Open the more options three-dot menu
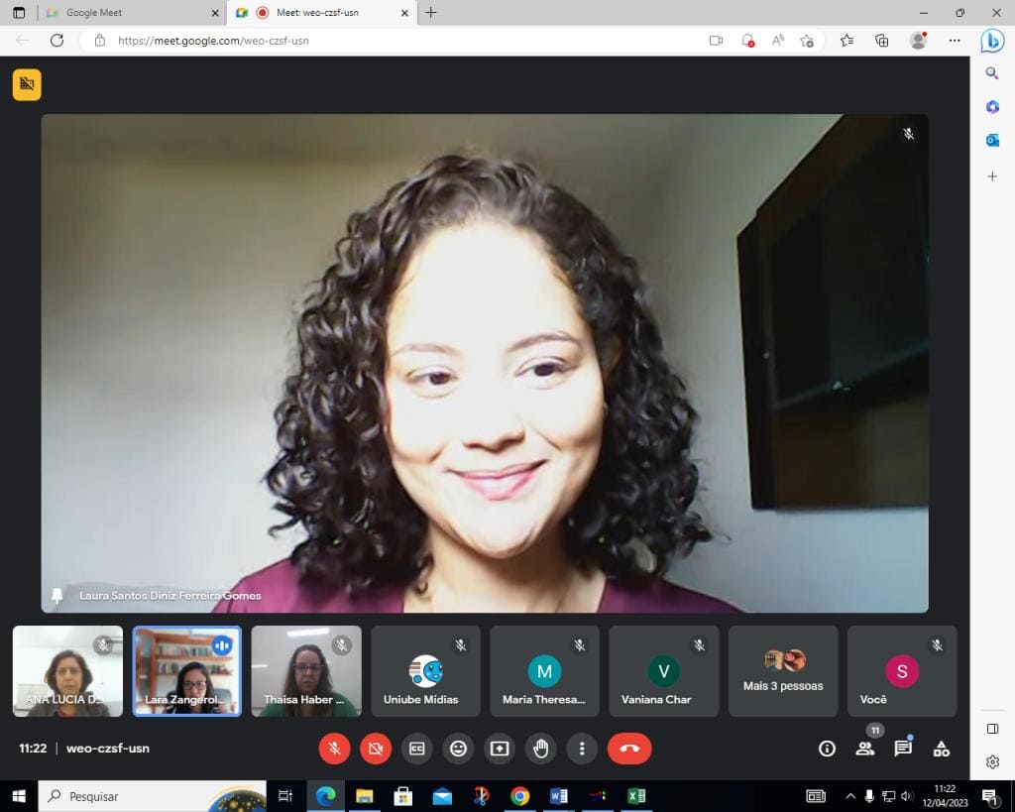 click(x=582, y=749)
